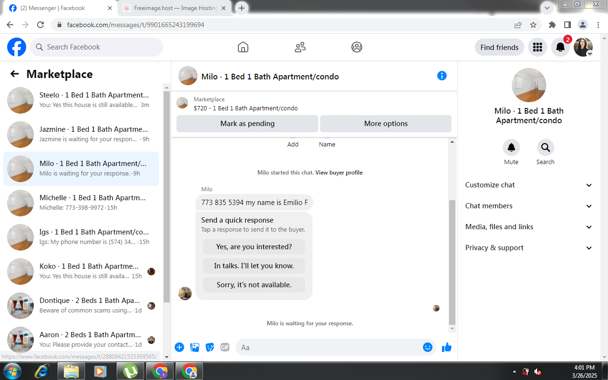Open View buyer profile link
Viewport: 608px width, 380px height.
[x=339, y=173]
